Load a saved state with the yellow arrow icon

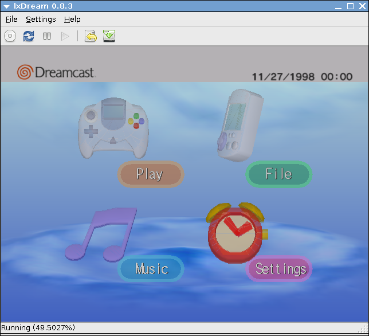[x=91, y=36]
